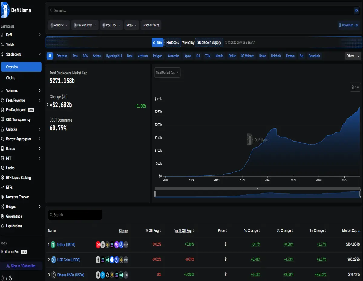Screen dimensions: 363x281
Task: Click the stablecoin table search field
Action: tap(75, 215)
